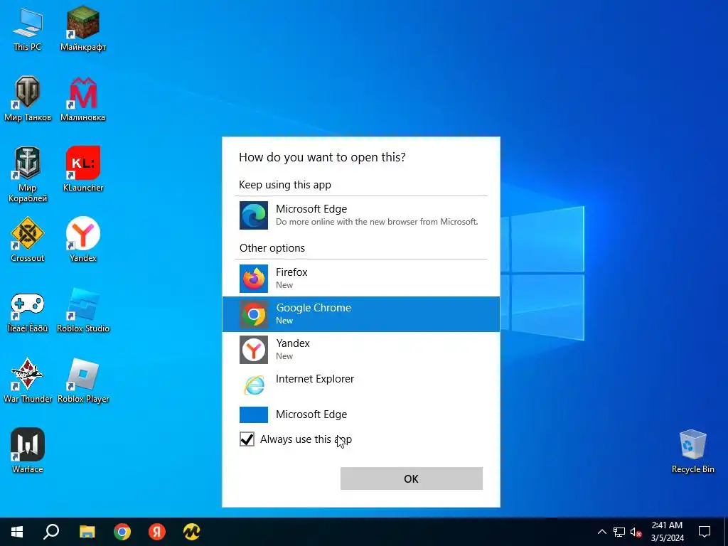Choose Yandex in the app list
The width and height of the screenshot is (728, 546).
tap(361, 349)
